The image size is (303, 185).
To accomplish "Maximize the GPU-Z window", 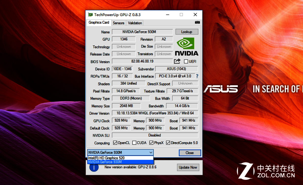I will tap(181, 15).
